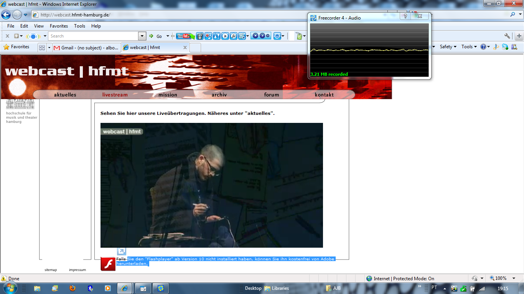Go to the archiv page

pos(219,95)
